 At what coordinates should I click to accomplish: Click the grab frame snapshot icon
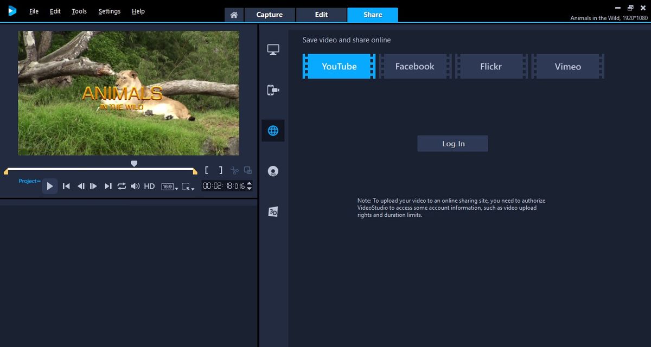click(248, 170)
